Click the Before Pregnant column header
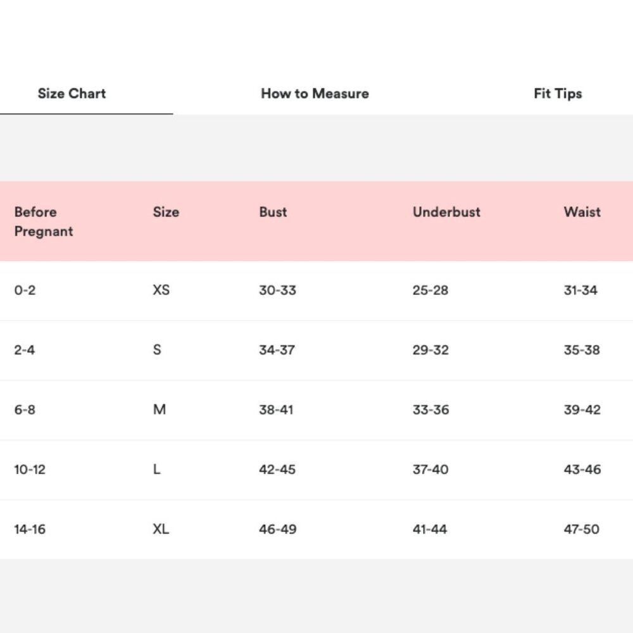The height and width of the screenshot is (633, 633). point(44,222)
